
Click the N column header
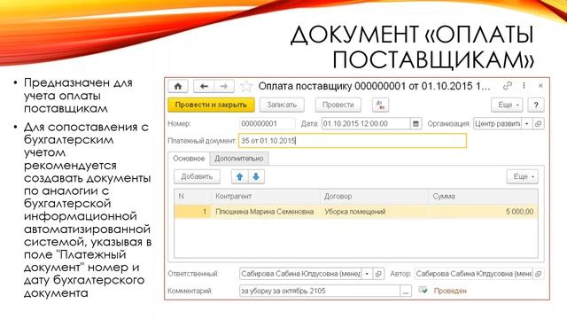[x=192, y=197]
